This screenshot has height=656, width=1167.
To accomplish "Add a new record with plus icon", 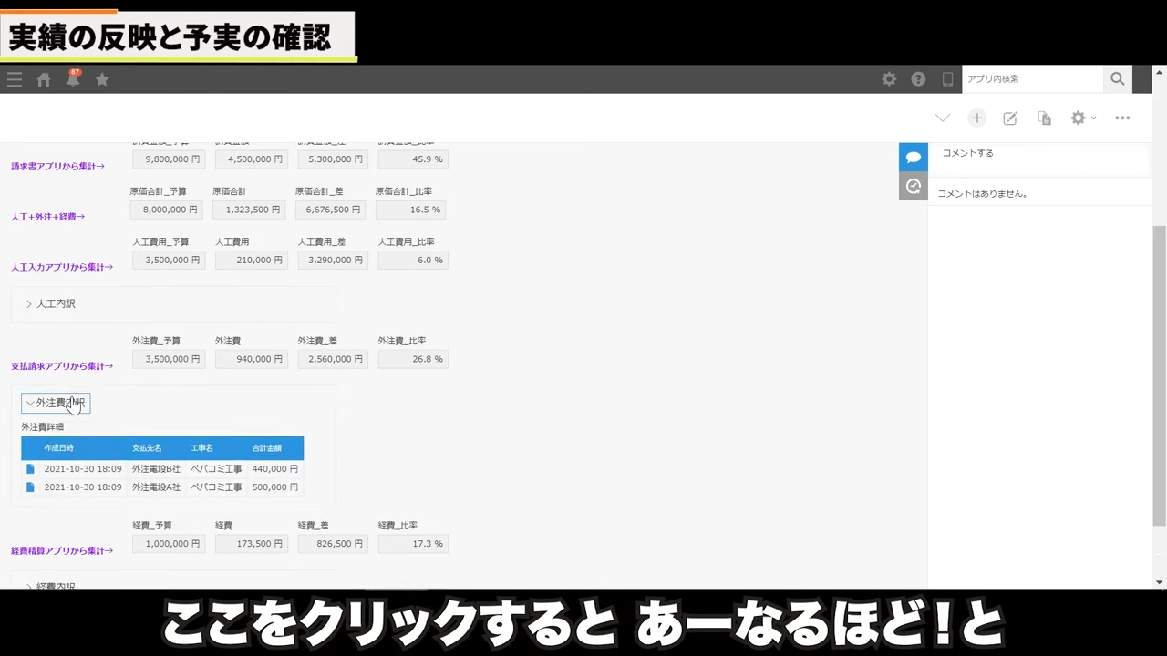I will (x=976, y=118).
